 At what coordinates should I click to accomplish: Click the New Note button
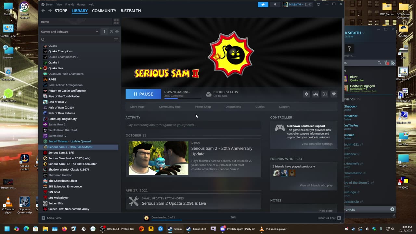pos(326,211)
